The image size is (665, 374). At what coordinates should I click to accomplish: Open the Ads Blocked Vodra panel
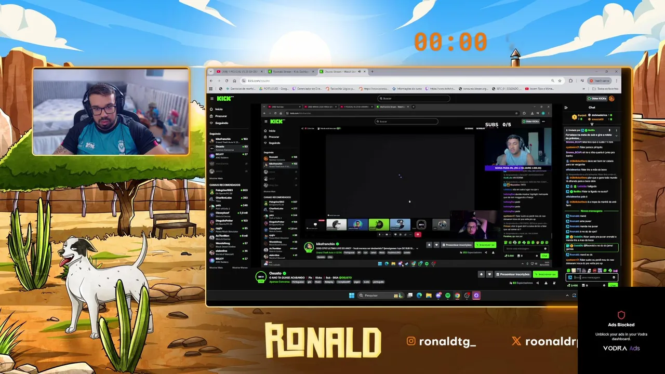(621, 332)
